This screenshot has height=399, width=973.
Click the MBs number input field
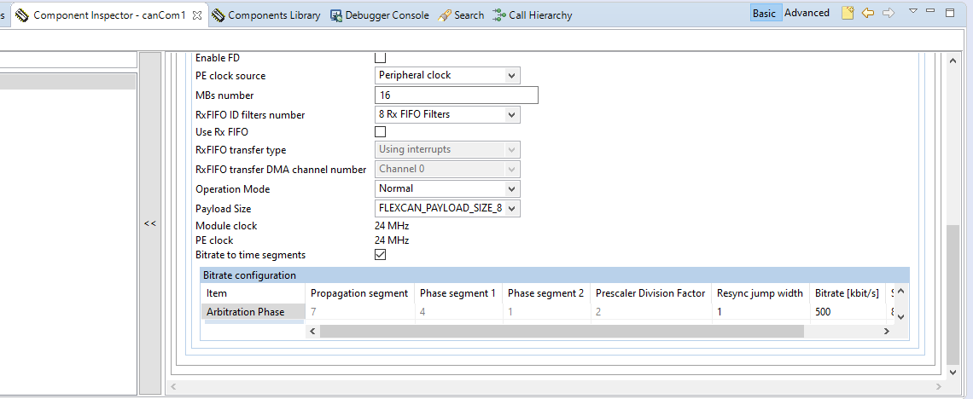point(457,95)
